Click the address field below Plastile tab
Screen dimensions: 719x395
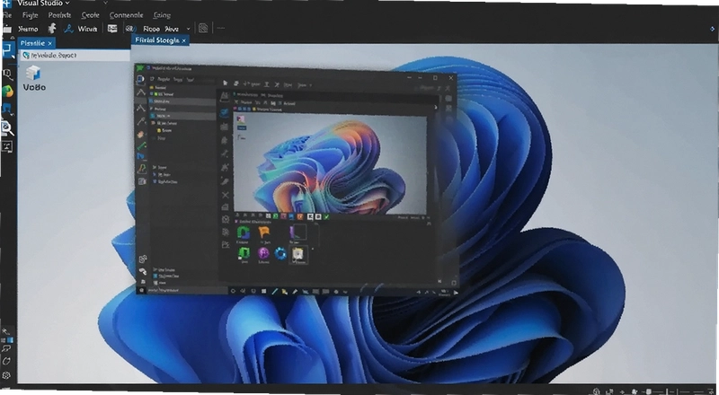(75, 56)
